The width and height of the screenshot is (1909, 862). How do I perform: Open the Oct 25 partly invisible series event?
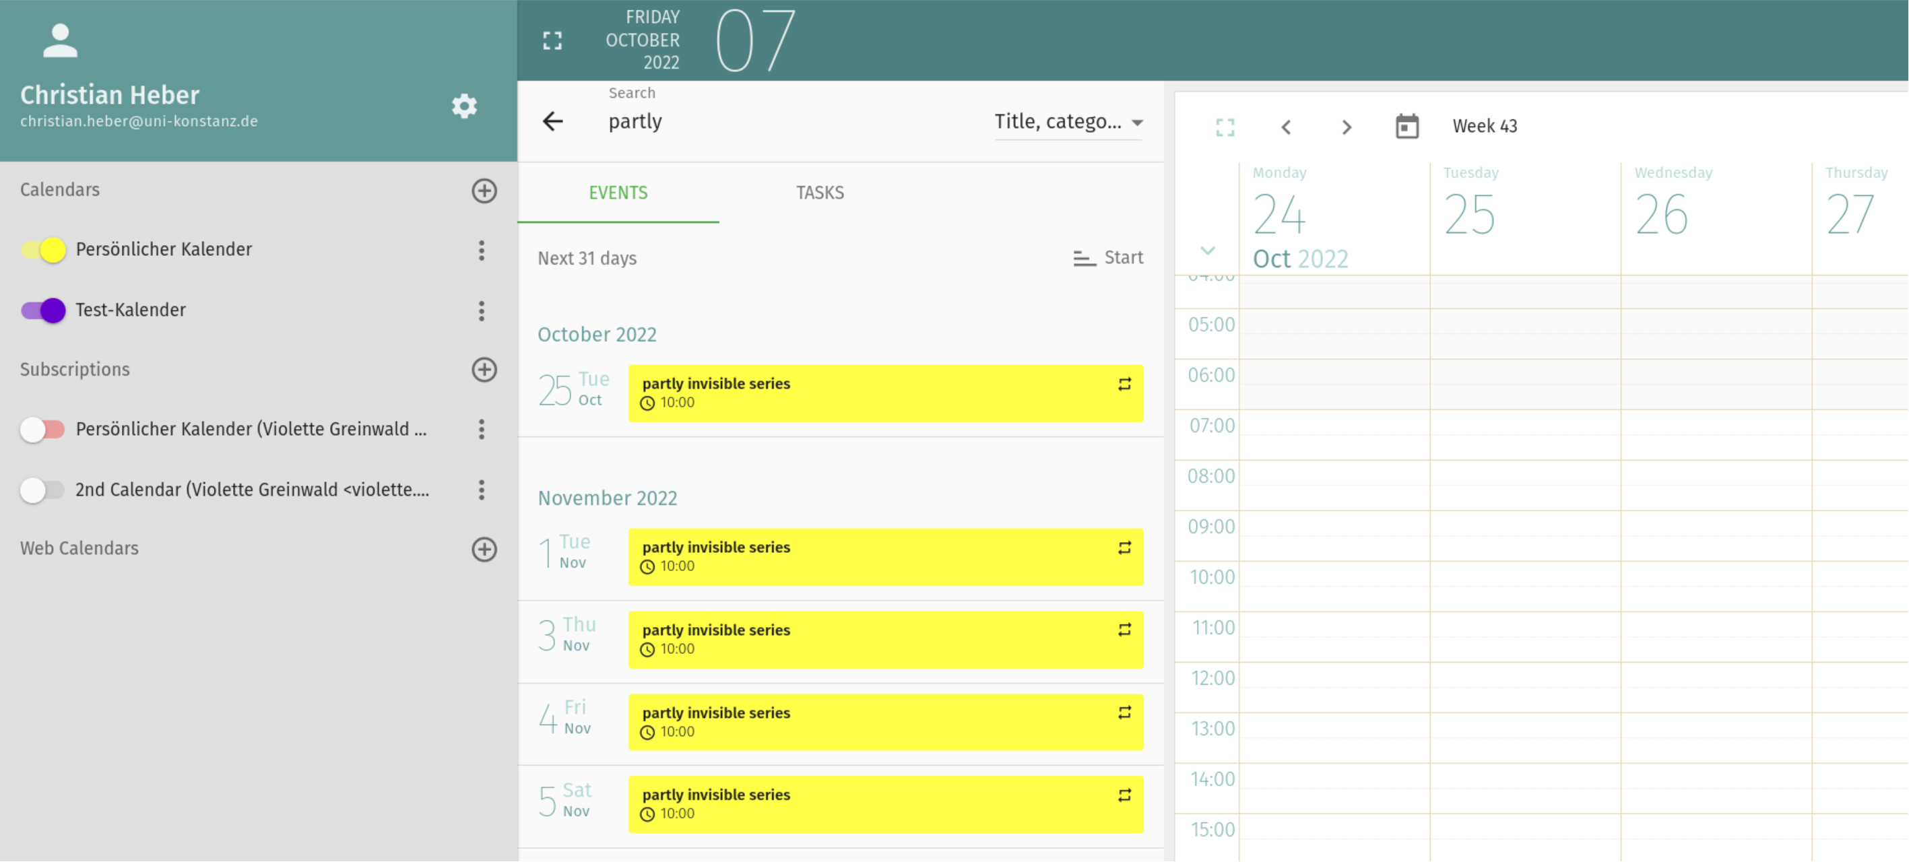tap(885, 393)
